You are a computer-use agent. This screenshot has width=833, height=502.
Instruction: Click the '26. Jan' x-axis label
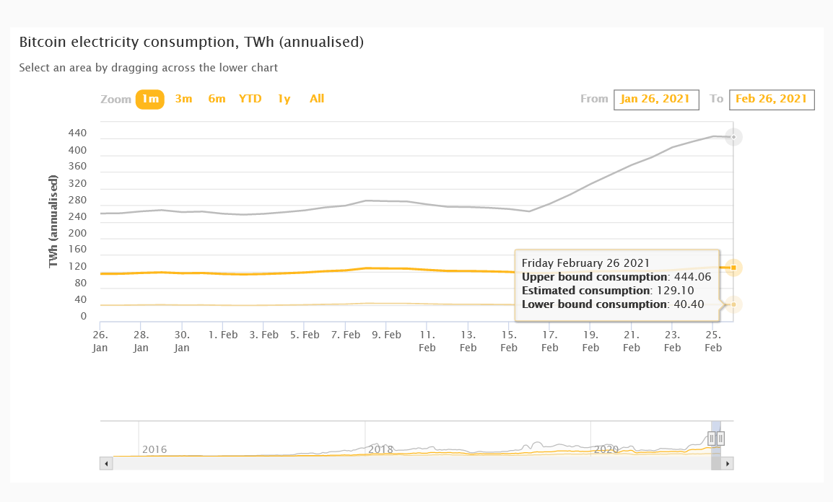[100, 341]
